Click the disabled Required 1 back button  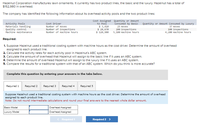pyautogui.click(x=66, y=119)
